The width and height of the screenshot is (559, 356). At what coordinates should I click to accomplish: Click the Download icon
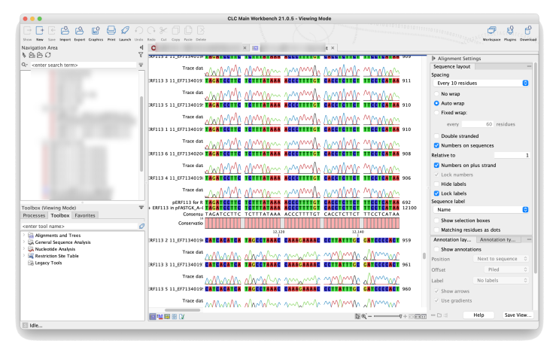pos(528,31)
